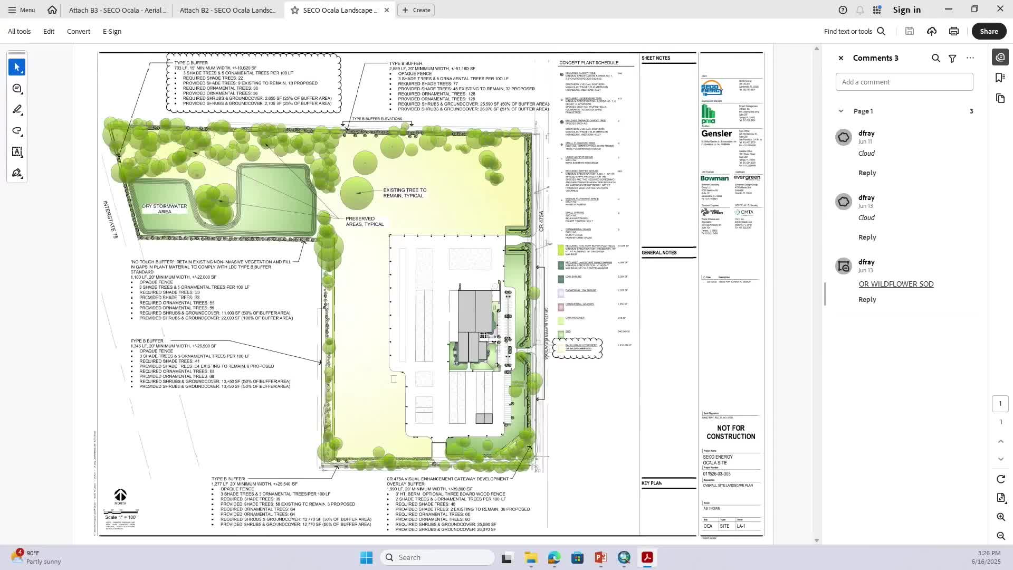Open page thumbnails panel in right rail

pos(1000,98)
